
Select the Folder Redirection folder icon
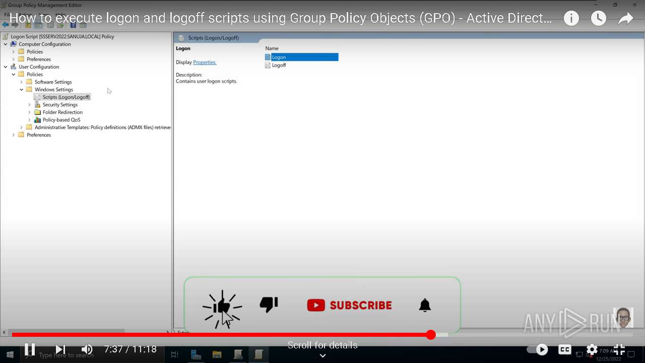(37, 112)
